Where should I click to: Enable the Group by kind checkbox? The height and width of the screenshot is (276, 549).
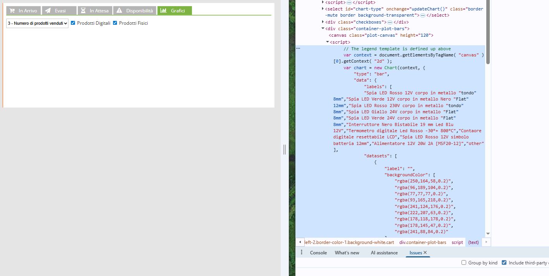tap(464, 263)
